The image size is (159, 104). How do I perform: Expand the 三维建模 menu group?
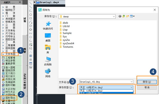click(9, 45)
